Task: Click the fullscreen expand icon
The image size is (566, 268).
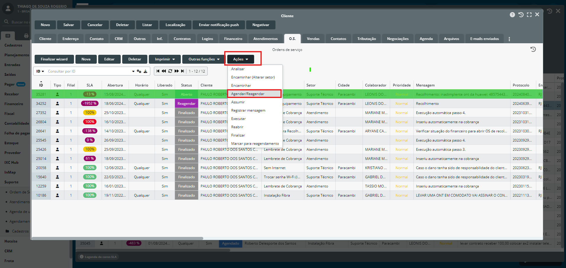Action: [x=529, y=15]
